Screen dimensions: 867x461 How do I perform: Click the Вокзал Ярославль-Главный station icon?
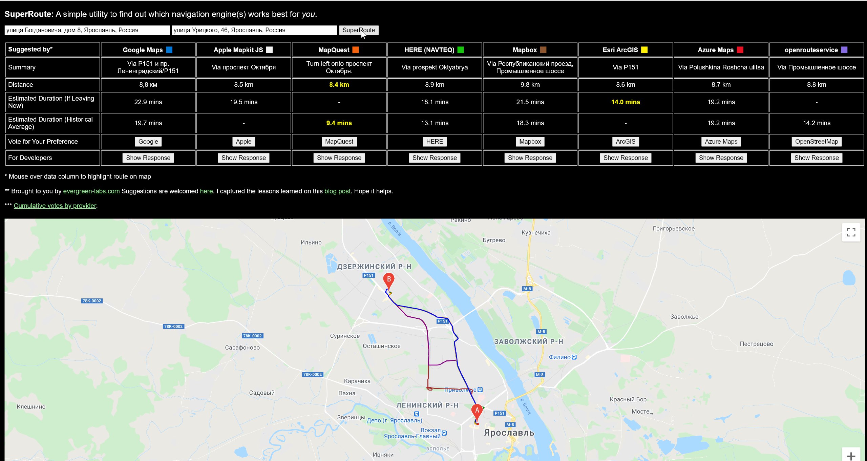pyautogui.click(x=444, y=433)
